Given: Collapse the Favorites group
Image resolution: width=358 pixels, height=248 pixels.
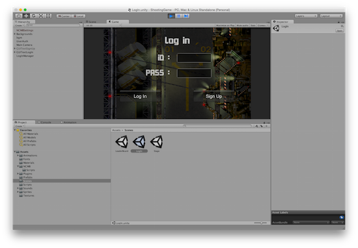Looking at the screenshot, I should [x=15, y=130].
